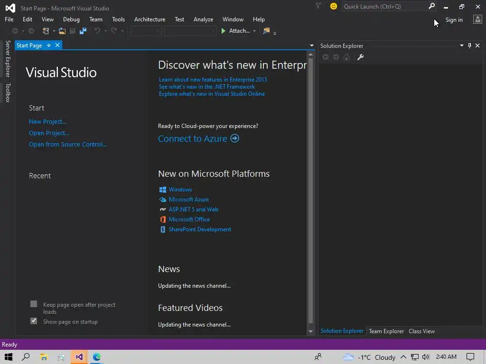
Task: Open File Explorer from taskbar
Action: (44, 357)
